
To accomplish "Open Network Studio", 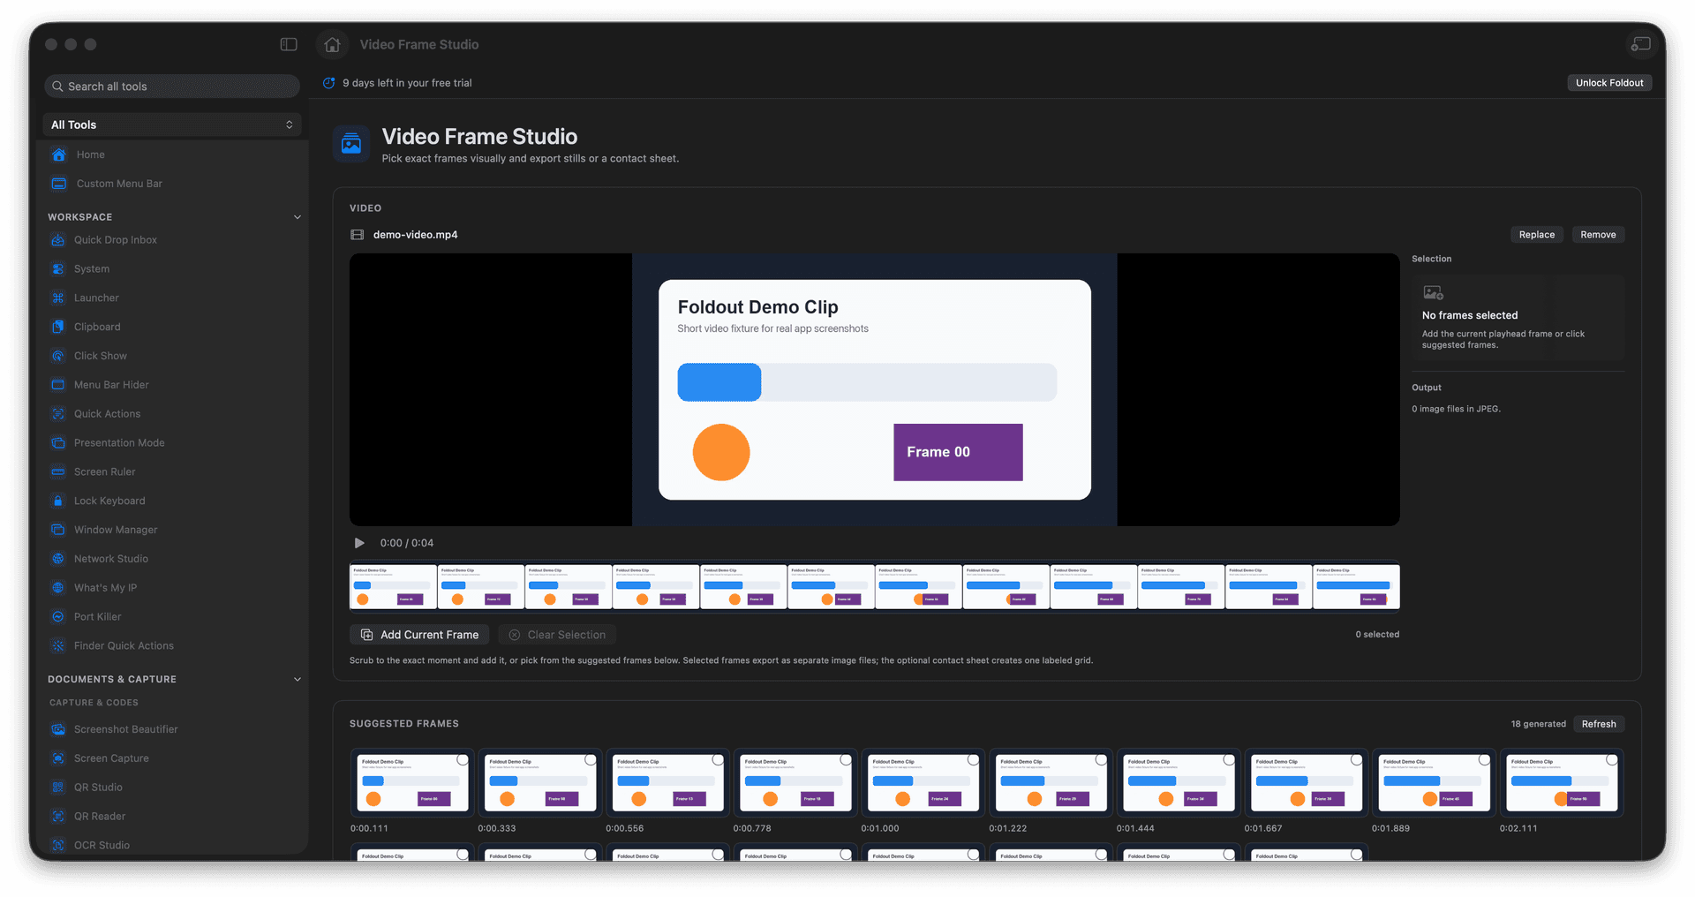I will pyautogui.click(x=172, y=559).
